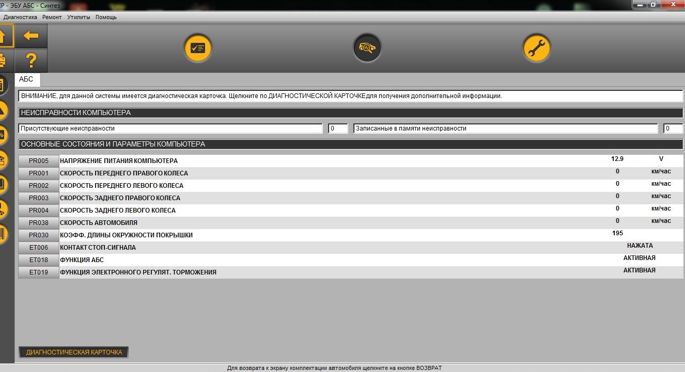Open the Диагностика menu
This screenshot has width=685, height=372.
pyautogui.click(x=21, y=17)
